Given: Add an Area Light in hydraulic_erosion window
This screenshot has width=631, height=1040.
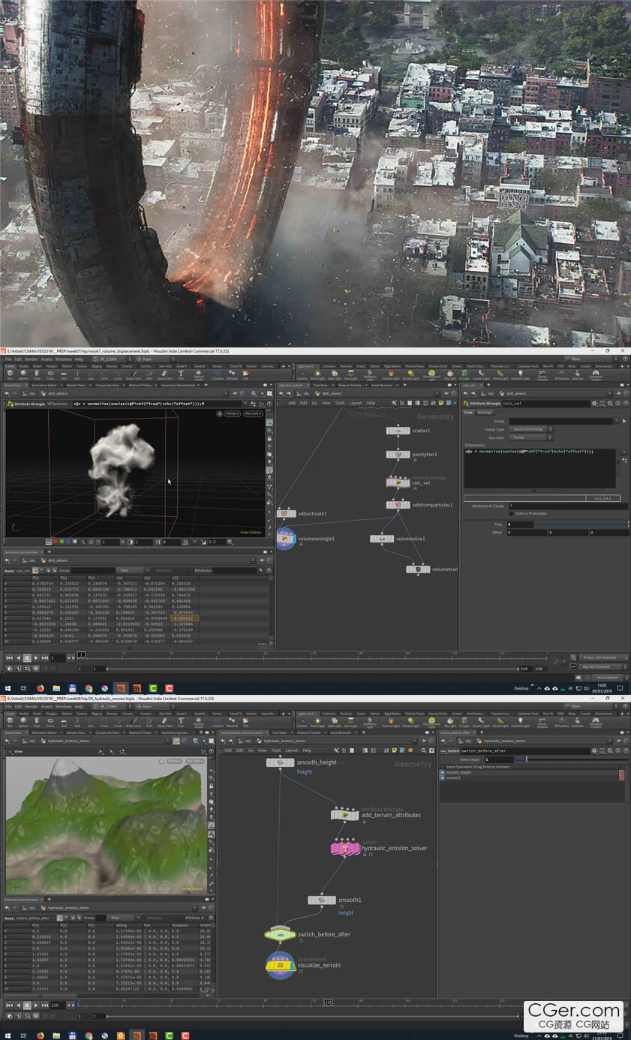Looking at the screenshot, I should [350, 723].
